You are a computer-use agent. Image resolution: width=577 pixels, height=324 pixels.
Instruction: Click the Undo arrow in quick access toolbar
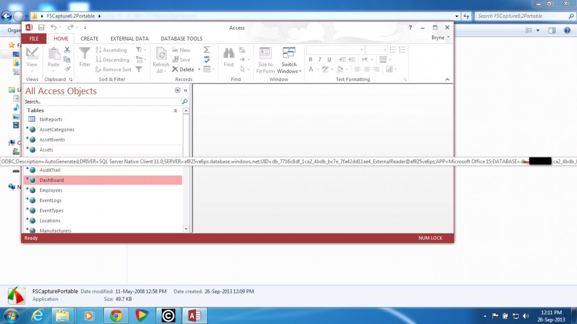[x=53, y=28]
